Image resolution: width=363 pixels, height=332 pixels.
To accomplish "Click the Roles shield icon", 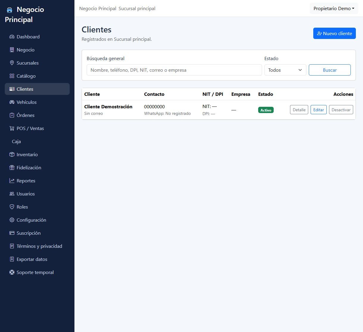I will click(12, 207).
